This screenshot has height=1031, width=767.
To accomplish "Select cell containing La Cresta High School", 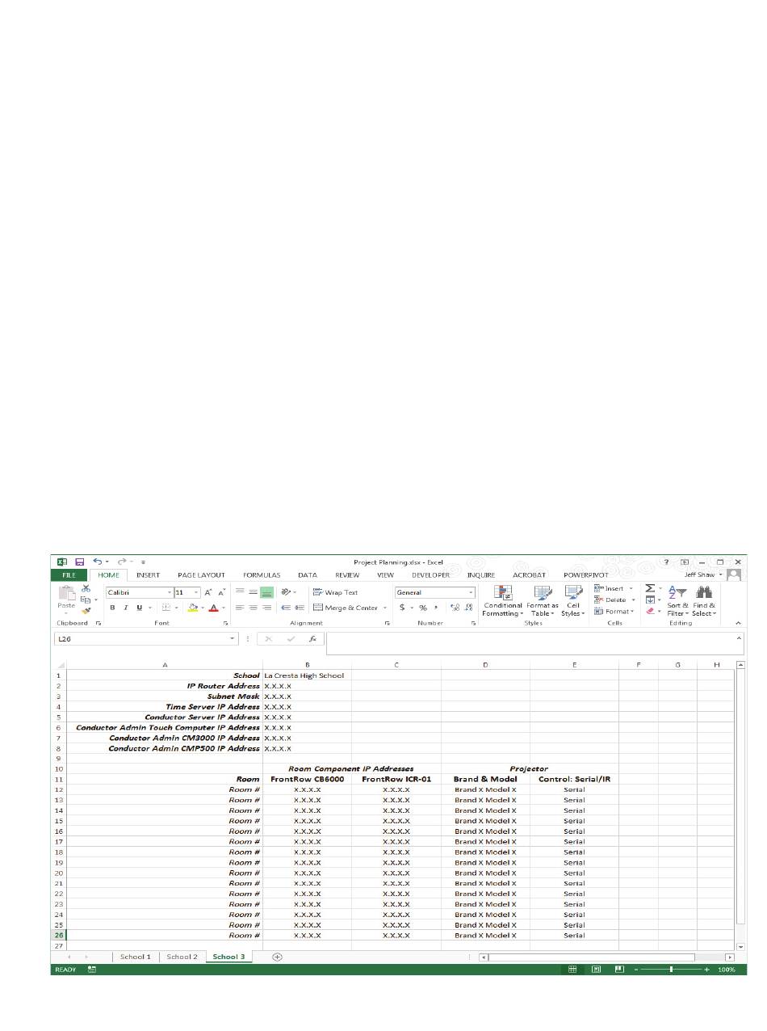I will tap(307, 675).
